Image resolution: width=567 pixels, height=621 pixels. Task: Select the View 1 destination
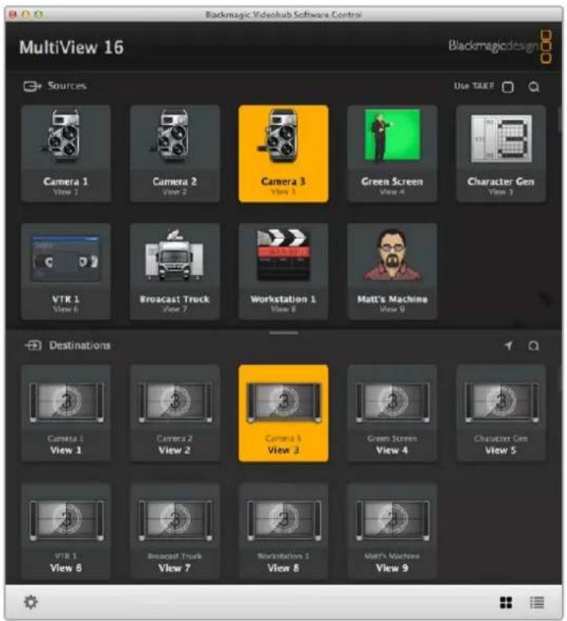pyautogui.click(x=65, y=413)
